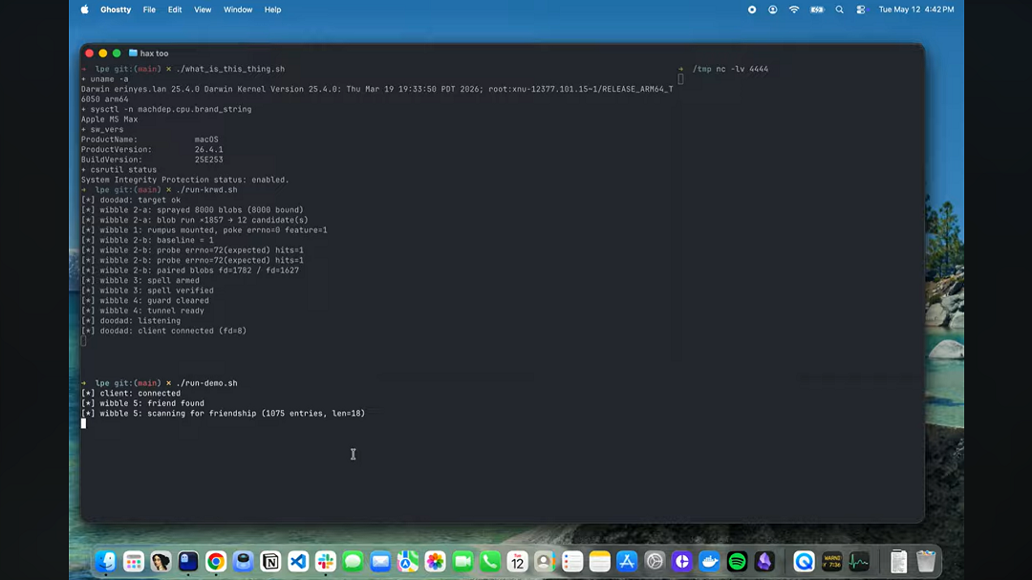
Task: Click the BuildVersion '25E253' value
Action: pyautogui.click(x=208, y=160)
